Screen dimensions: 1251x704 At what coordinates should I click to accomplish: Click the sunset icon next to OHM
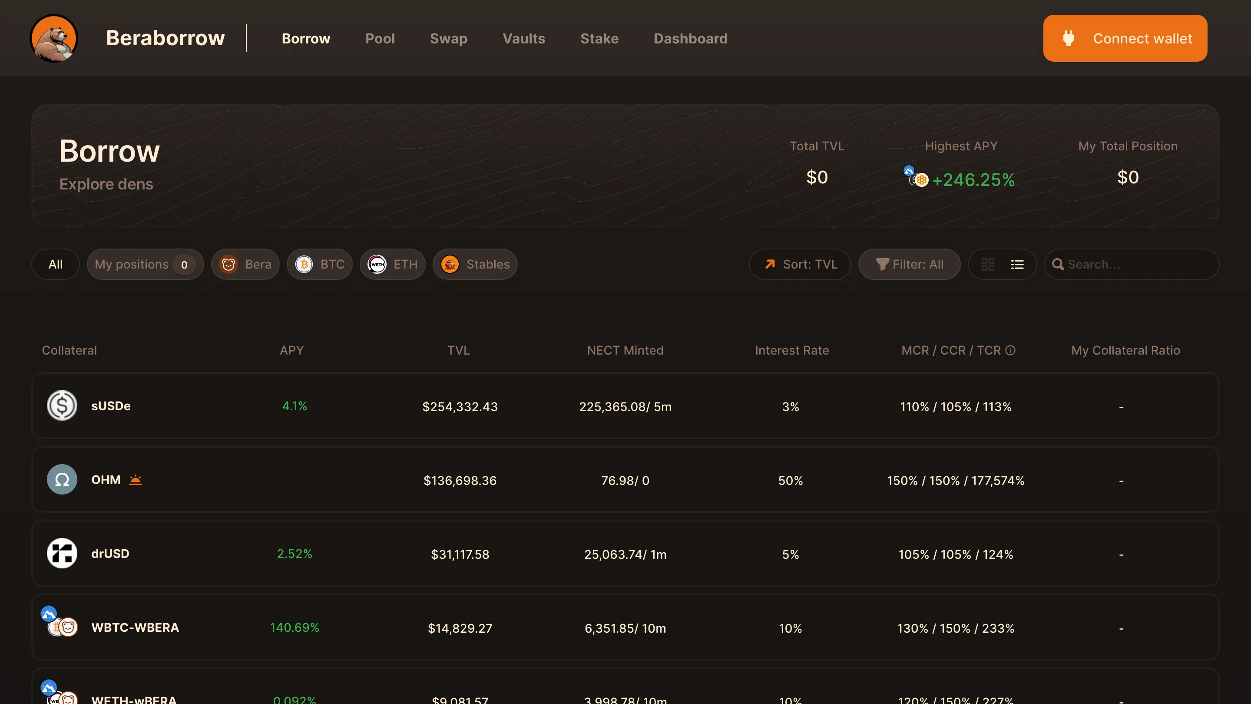[136, 479]
